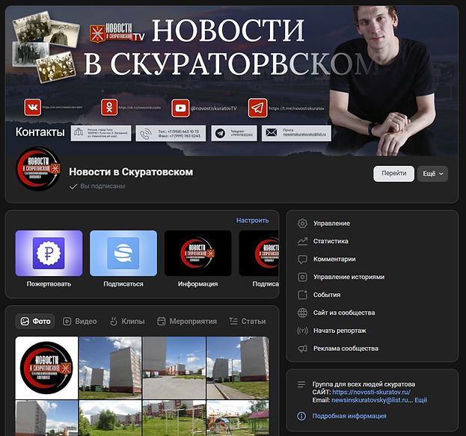Viewport: 466px width, 436px height.
Task: Click the Пожертвовать label under tile
Action: (x=49, y=284)
